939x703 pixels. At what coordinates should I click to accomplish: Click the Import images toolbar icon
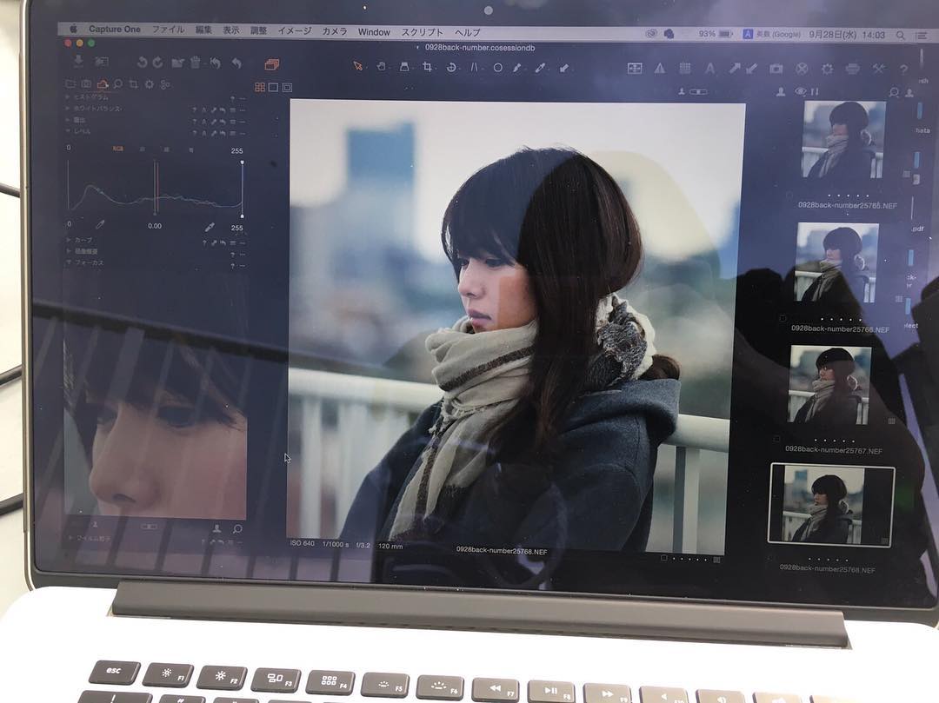78,61
